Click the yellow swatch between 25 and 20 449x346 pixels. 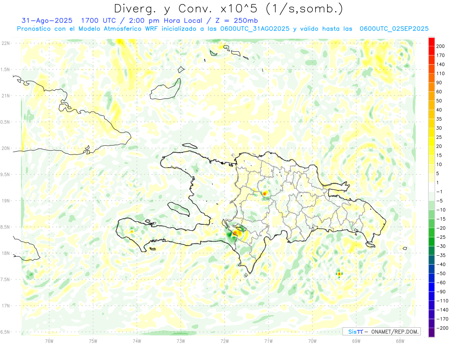click(432, 141)
